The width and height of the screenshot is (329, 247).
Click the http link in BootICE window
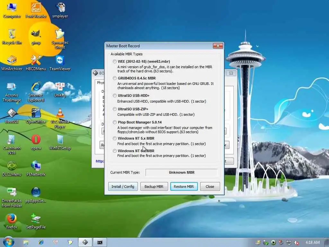pyautogui.click(x=100, y=161)
